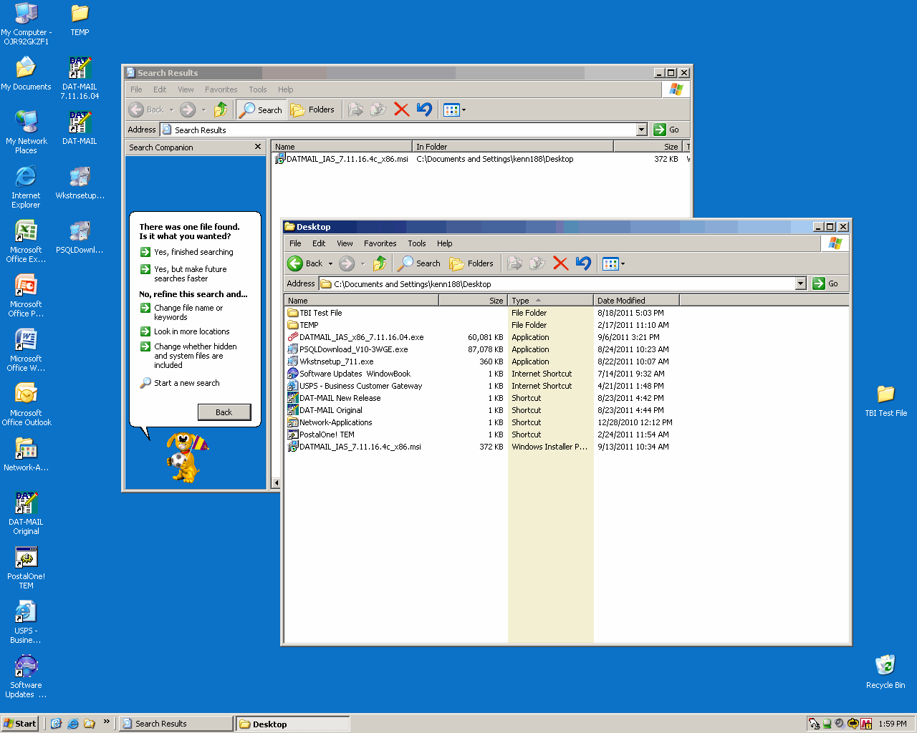
Task: Open Tools menu in Desktop window
Action: point(417,243)
